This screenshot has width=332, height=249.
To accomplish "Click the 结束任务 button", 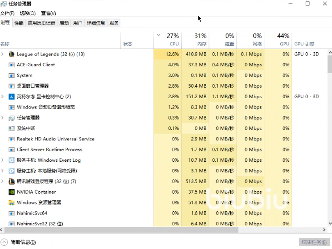I will pyautogui.click(x=313, y=242).
